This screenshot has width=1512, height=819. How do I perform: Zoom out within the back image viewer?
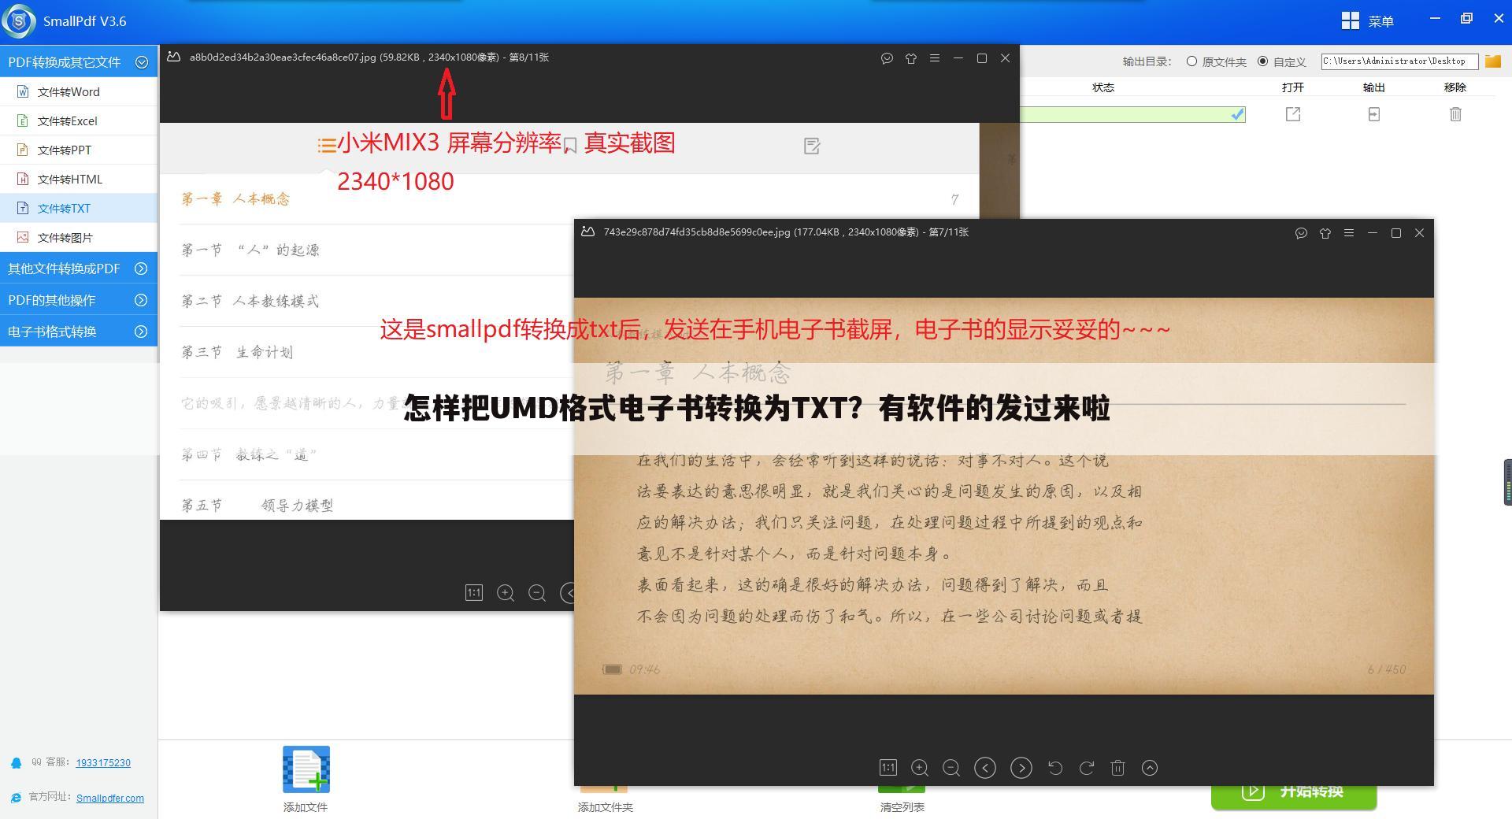coord(537,592)
